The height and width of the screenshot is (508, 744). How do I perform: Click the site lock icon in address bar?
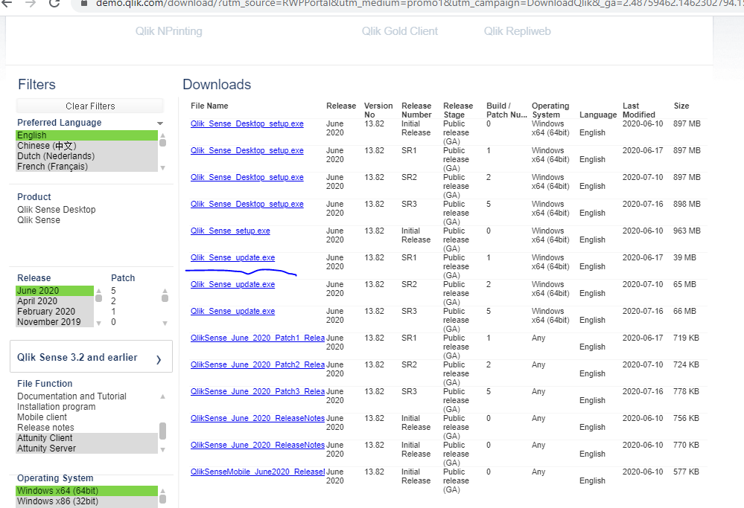click(84, 3)
